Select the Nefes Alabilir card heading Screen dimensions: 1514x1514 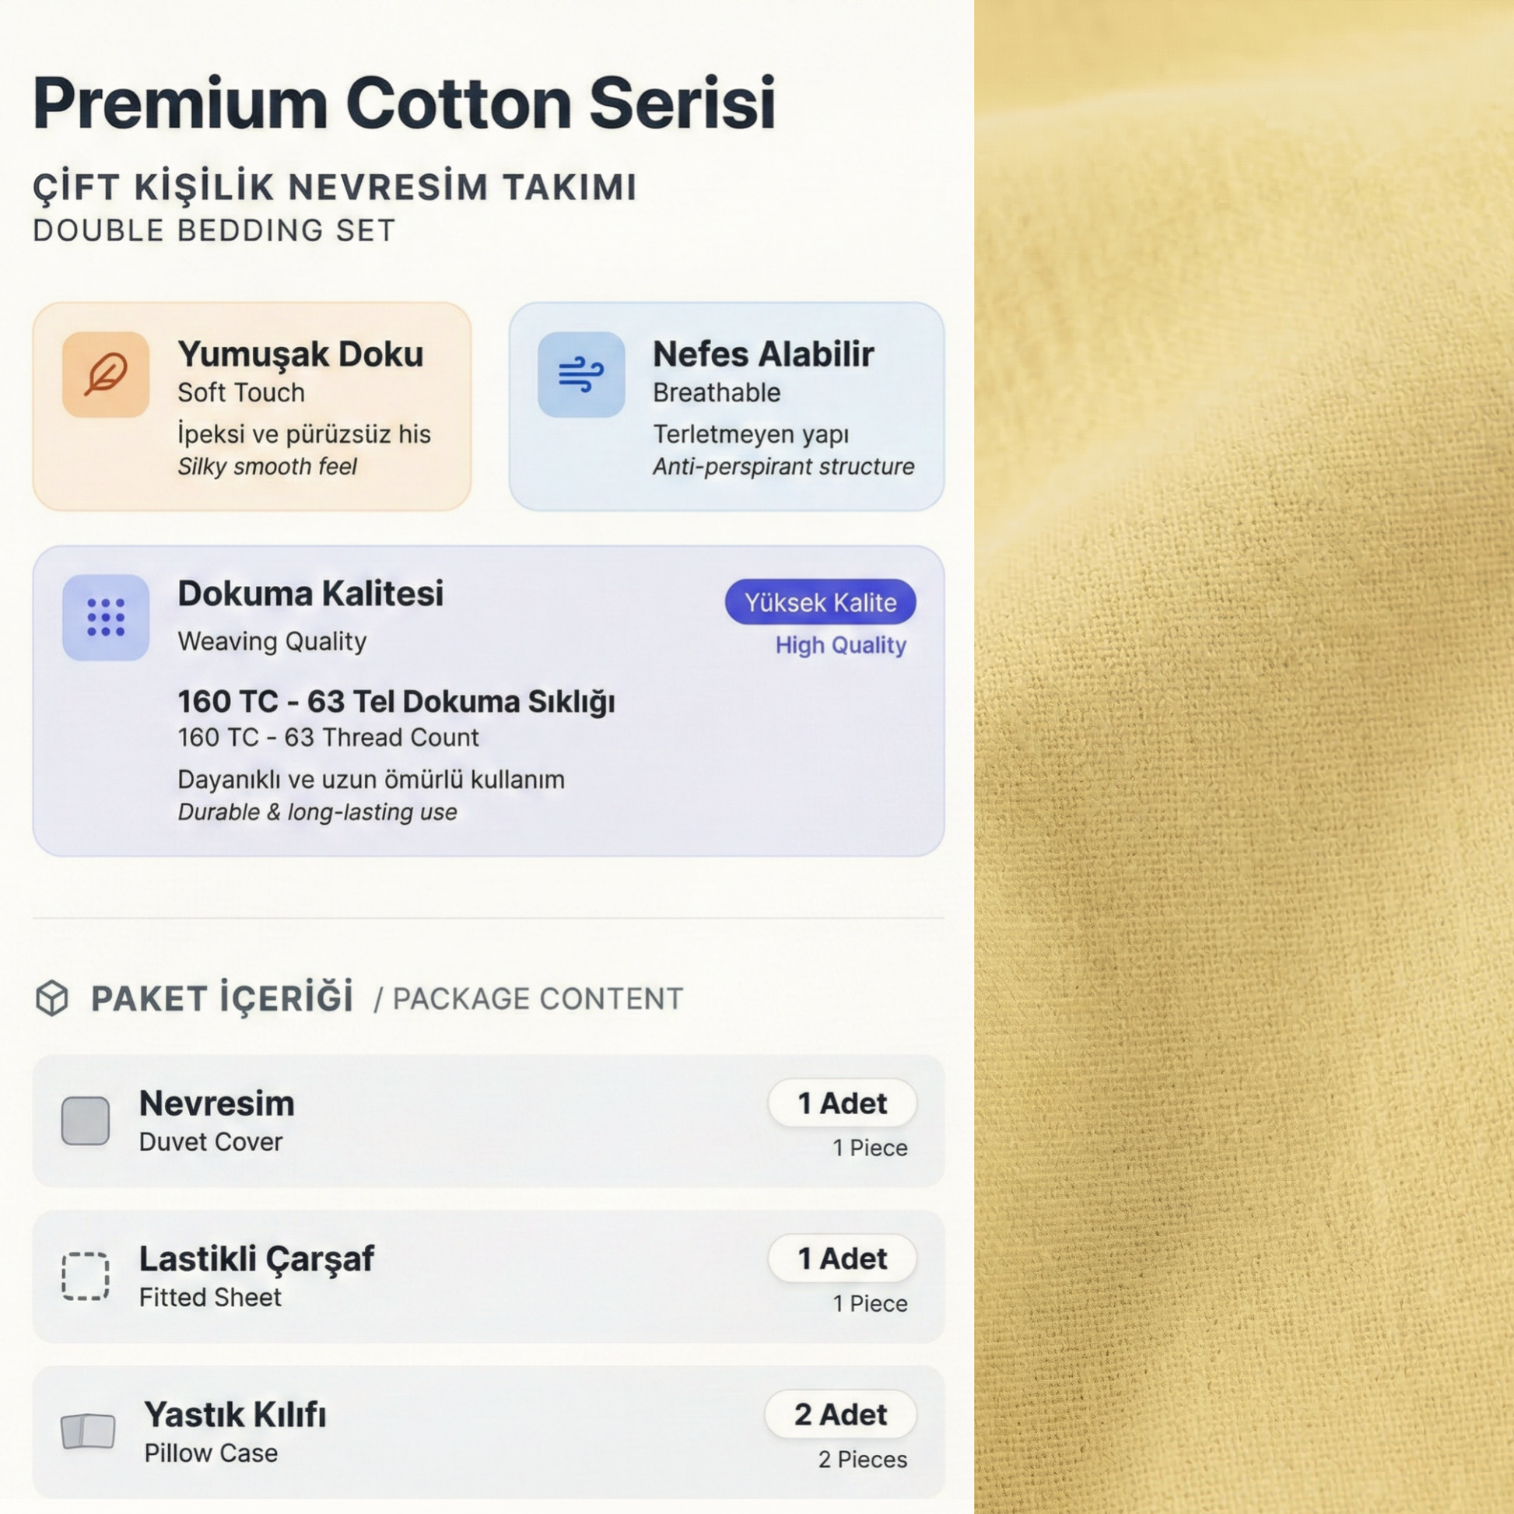pos(762,354)
